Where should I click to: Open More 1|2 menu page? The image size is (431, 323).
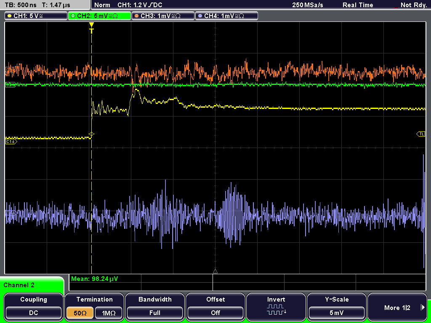click(397, 307)
